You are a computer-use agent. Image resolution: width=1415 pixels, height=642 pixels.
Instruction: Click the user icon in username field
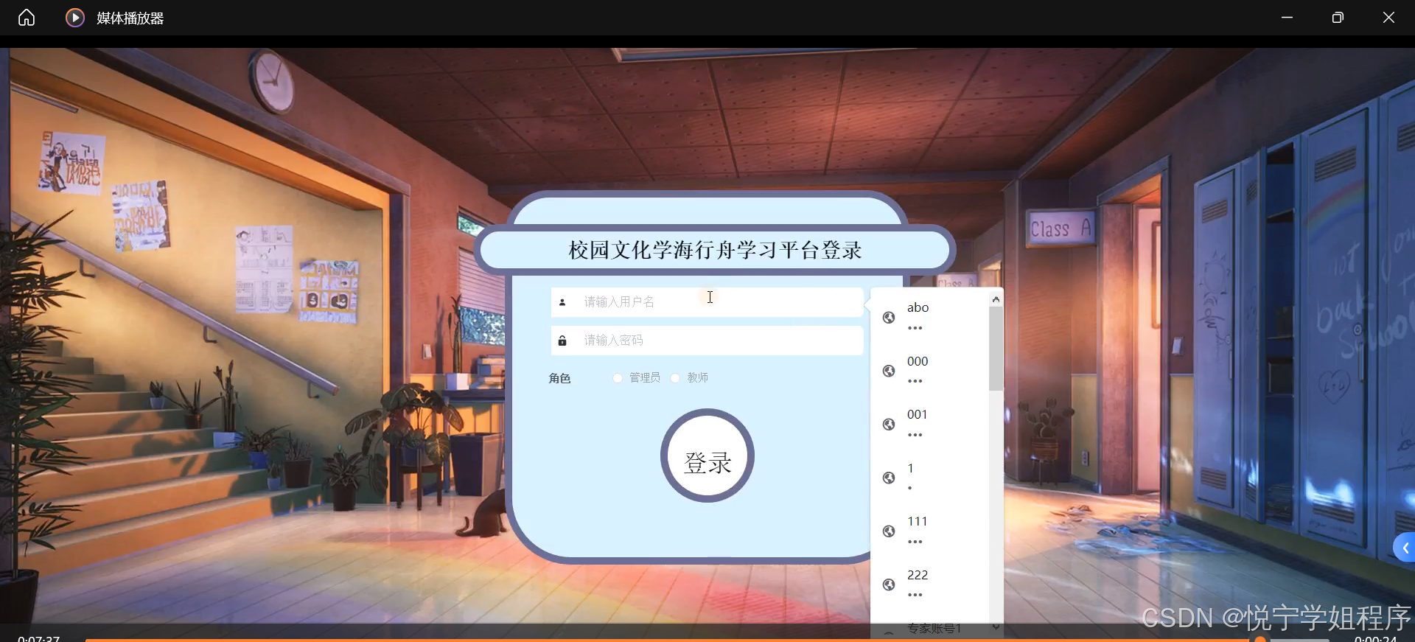(562, 302)
